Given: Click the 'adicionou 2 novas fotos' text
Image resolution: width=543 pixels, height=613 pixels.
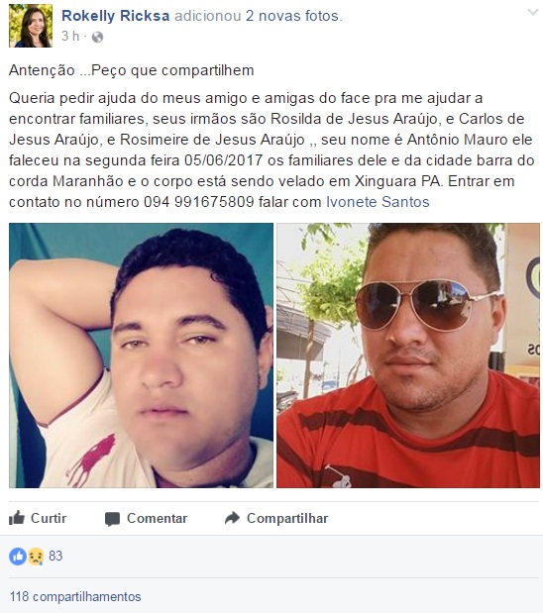Looking at the screenshot, I should click(x=258, y=16).
